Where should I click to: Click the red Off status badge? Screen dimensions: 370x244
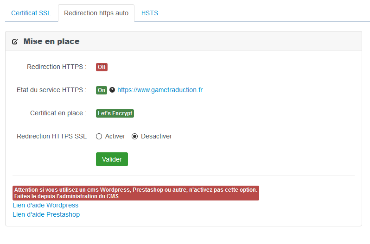[x=102, y=67]
